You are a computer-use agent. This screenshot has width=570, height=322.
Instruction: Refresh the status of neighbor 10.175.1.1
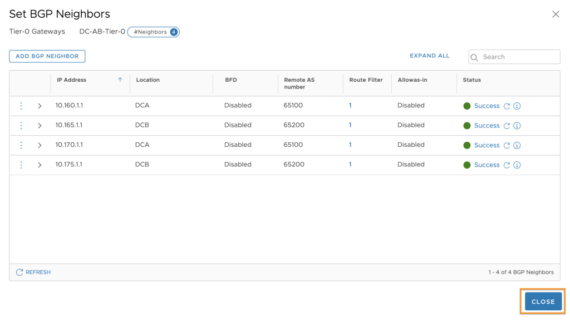[507, 165]
